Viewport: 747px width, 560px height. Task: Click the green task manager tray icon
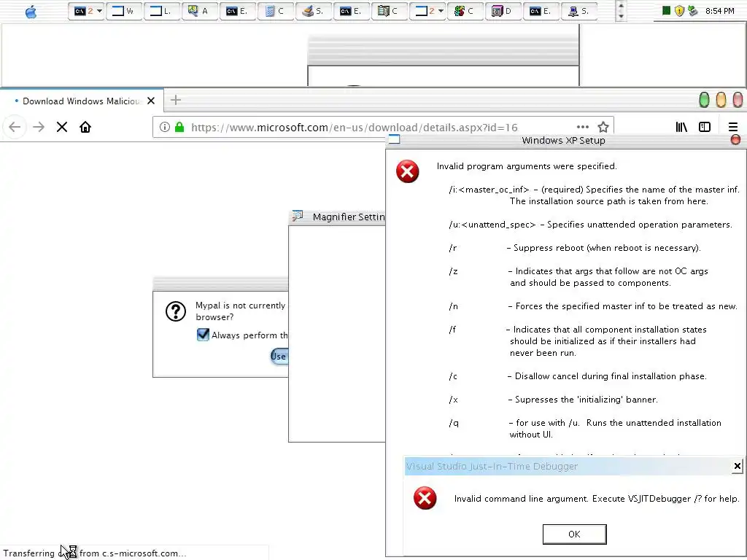point(667,10)
